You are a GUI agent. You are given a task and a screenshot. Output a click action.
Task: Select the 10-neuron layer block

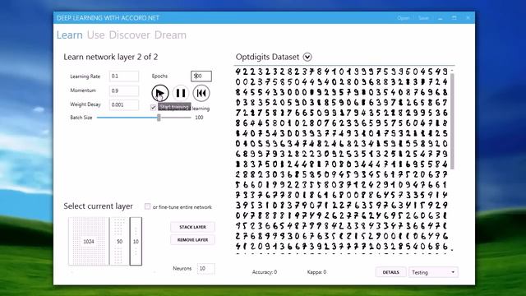[136, 241]
